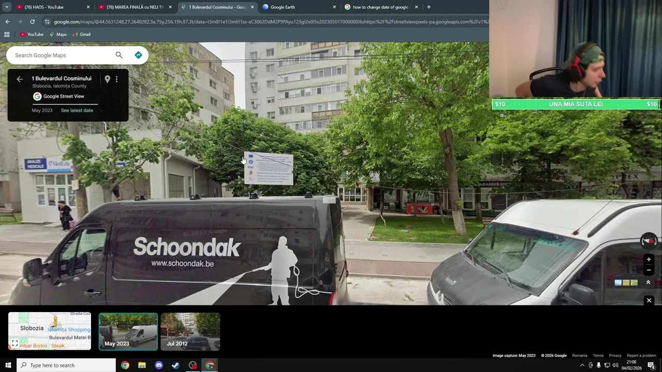662x372 pixels.
Task: Reload the page
Action: coord(32,22)
